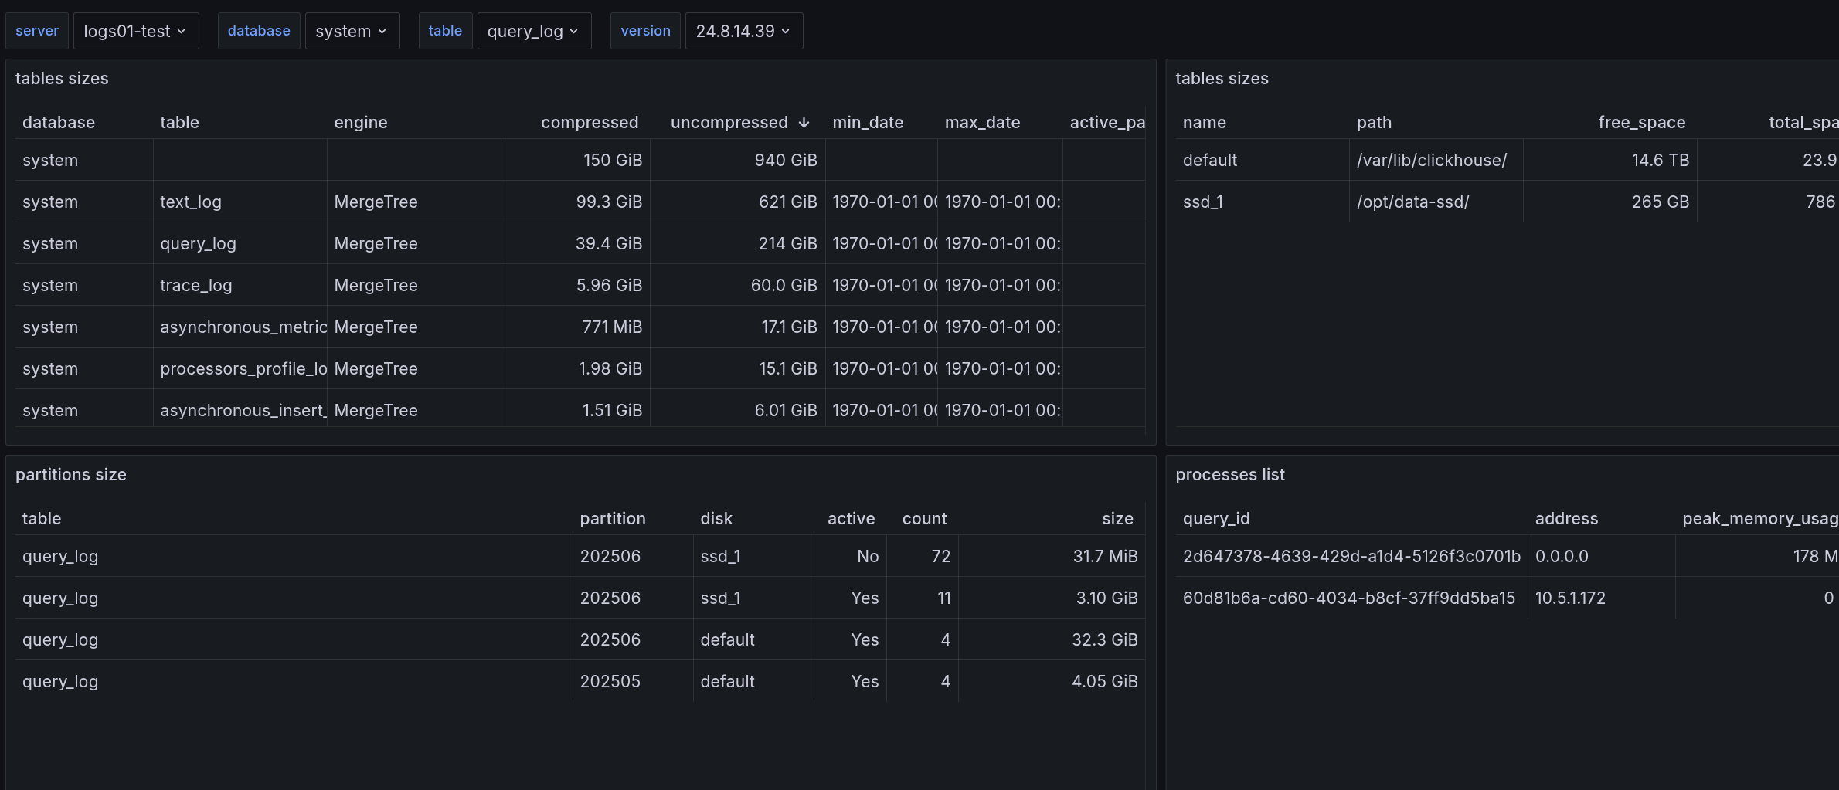Sort by the engine column header
The height and width of the screenshot is (790, 1839).
coord(361,123)
